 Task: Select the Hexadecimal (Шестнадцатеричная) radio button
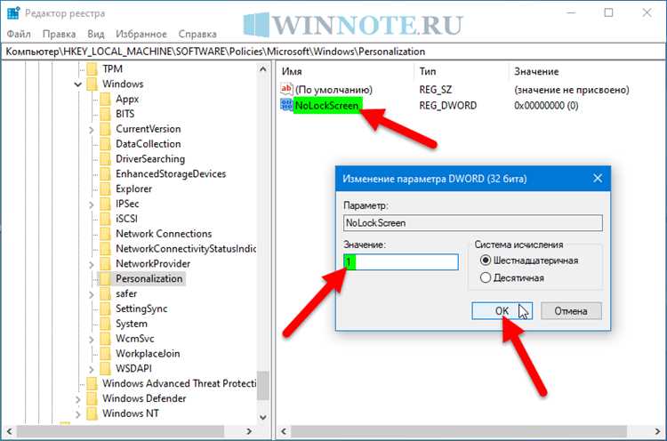tap(486, 261)
